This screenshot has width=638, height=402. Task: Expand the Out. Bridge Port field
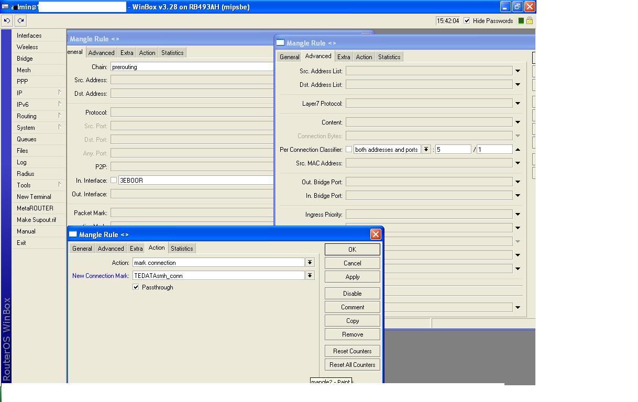click(x=518, y=182)
